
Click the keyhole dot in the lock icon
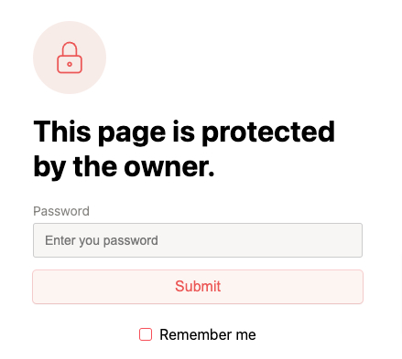(70, 64)
